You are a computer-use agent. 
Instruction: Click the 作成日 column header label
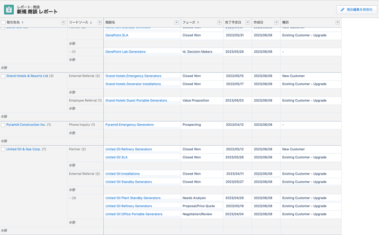(258, 22)
